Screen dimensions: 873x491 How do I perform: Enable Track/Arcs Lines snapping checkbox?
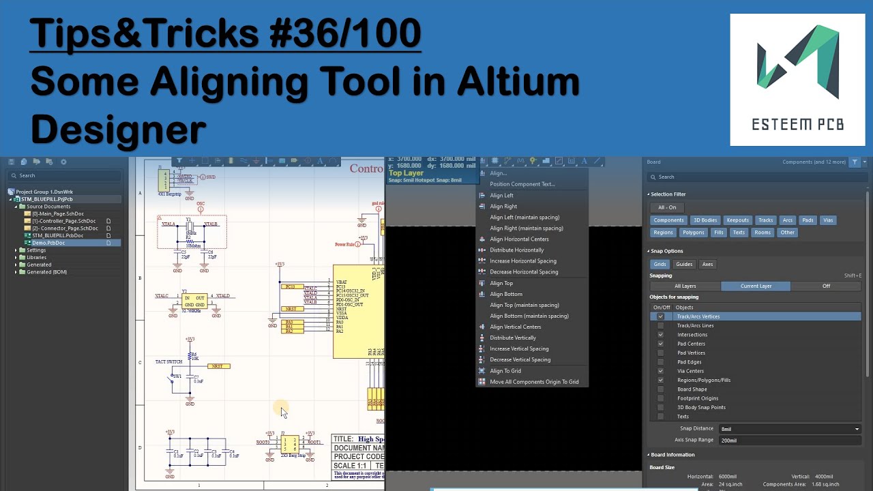(x=660, y=325)
